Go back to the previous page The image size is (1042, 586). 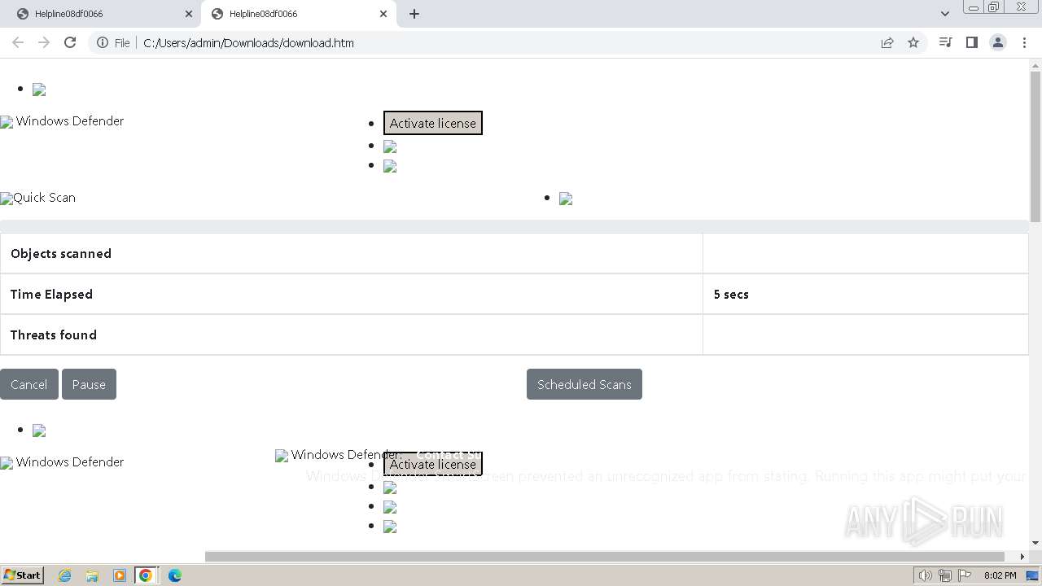point(18,42)
